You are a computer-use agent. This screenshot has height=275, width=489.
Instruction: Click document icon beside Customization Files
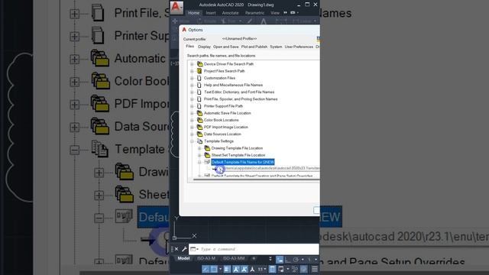click(199, 78)
